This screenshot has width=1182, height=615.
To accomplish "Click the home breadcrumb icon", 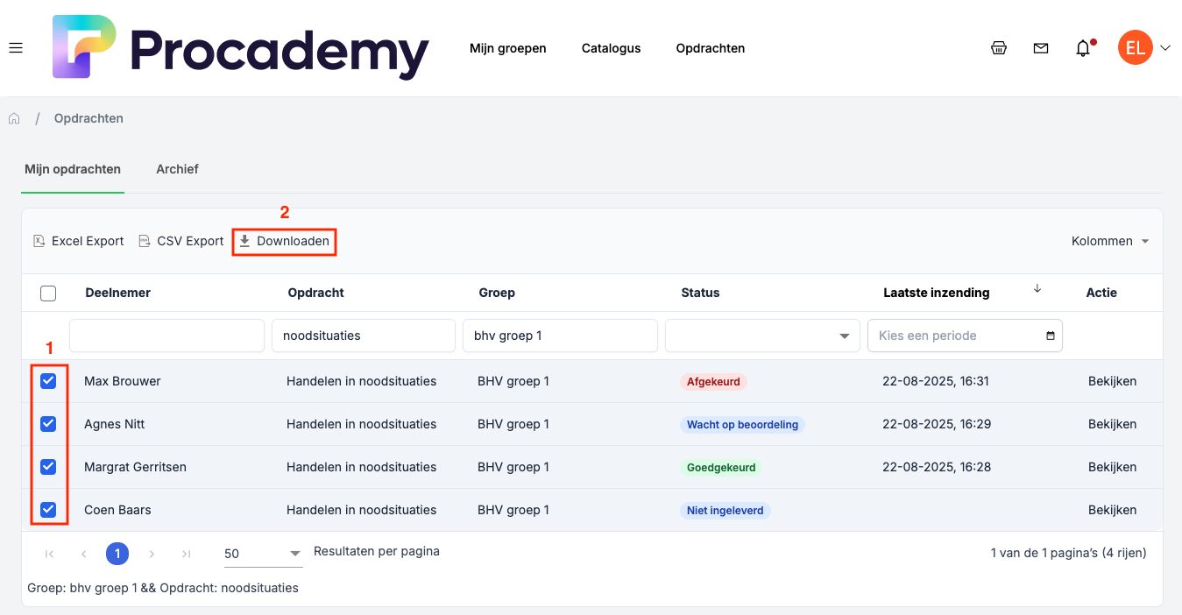I will pyautogui.click(x=14, y=118).
